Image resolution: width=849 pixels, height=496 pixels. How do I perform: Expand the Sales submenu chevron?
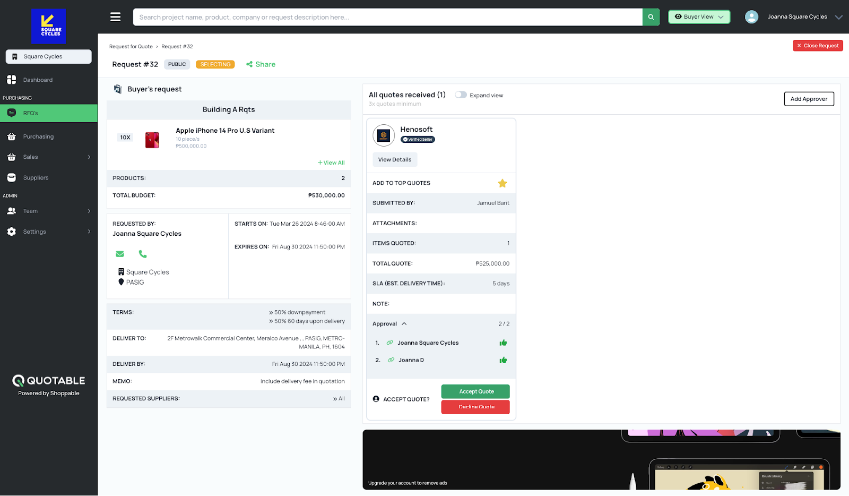[89, 157]
